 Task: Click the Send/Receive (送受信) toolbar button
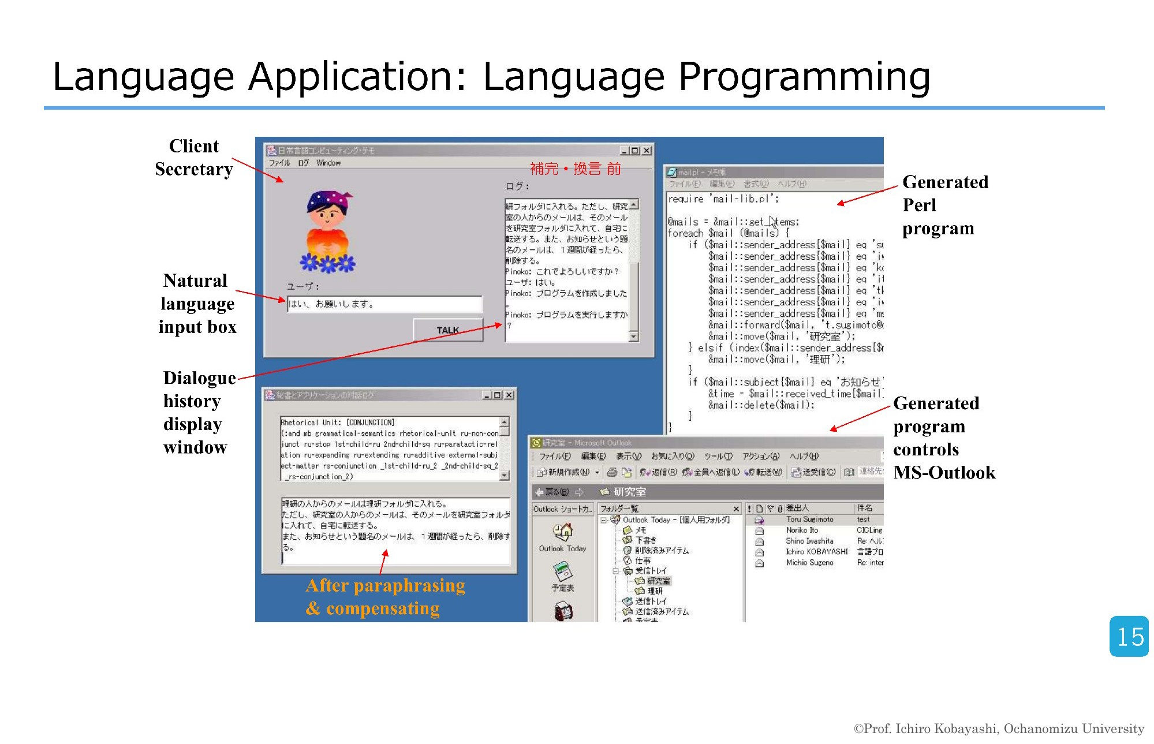[813, 472]
